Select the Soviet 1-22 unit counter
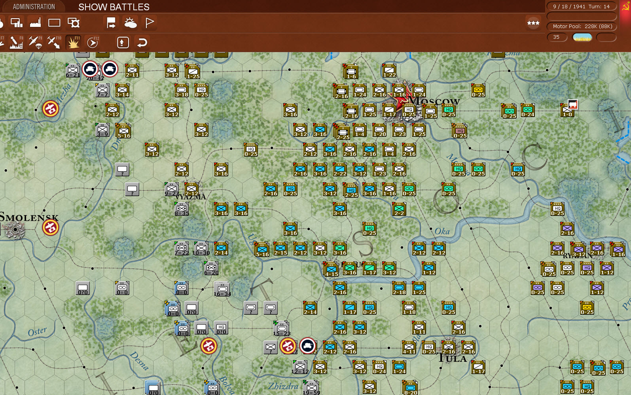 click(x=389, y=71)
